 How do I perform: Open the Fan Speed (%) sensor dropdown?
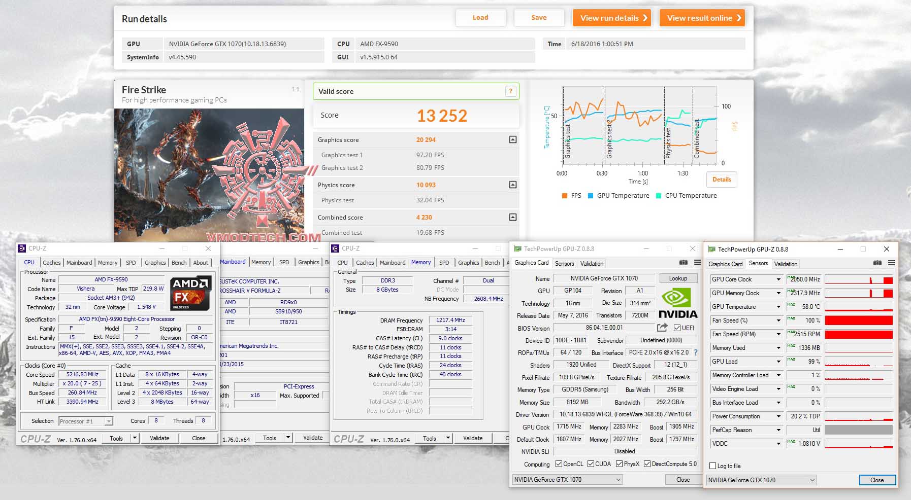click(x=778, y=320)
